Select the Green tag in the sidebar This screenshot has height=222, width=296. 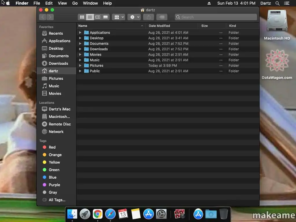(x=56, y=170)
